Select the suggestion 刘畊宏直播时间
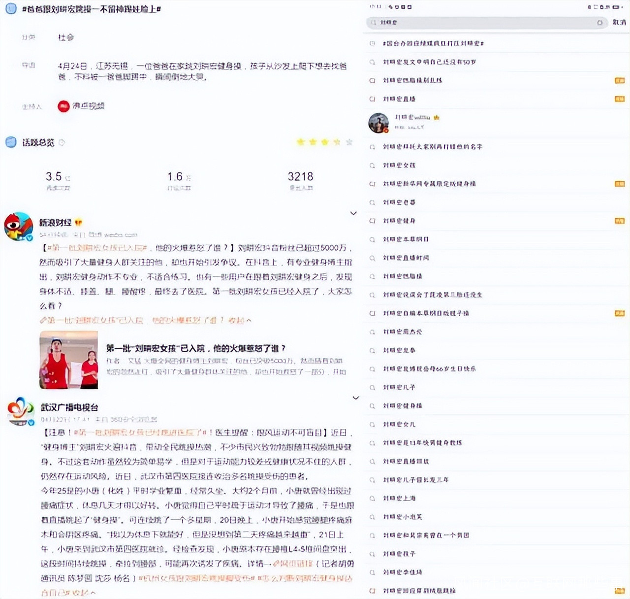The width and height of the screenshot is (630, 599). tap(406, 258)
